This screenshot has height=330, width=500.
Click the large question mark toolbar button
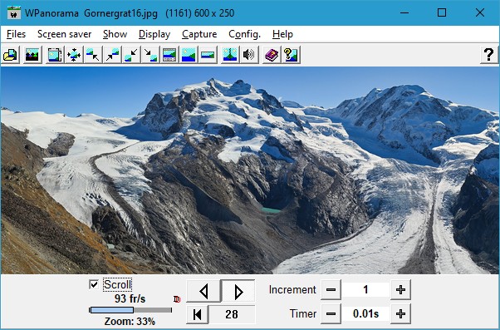click(x=489, y=55)
